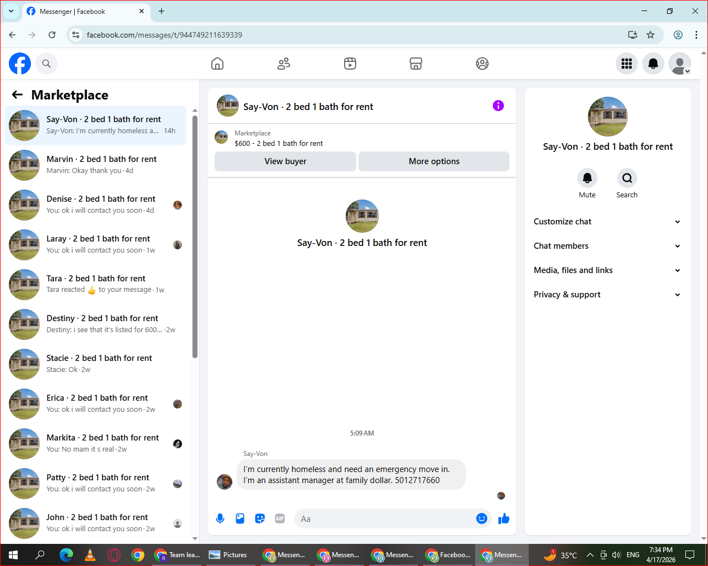Open the Faceboo... Chrome taskbar window
This screenshot has height=566, width=708.
click(x=448, y=555)
